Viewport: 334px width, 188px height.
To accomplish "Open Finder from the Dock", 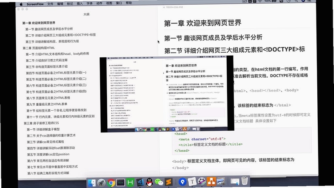I will (x=92, y=183).
